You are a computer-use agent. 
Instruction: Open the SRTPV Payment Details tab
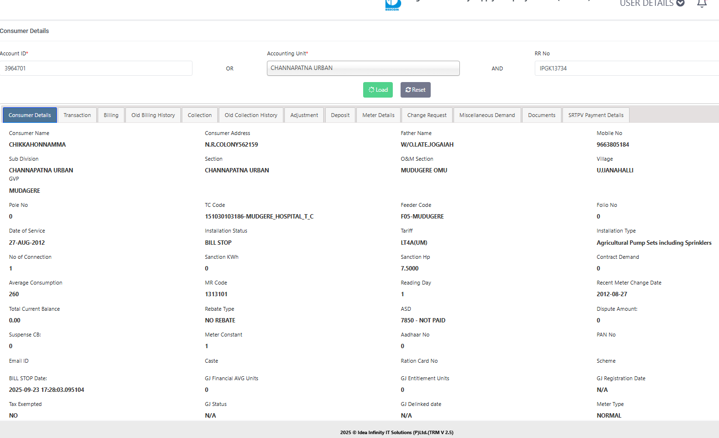click(x=596, y=115)
